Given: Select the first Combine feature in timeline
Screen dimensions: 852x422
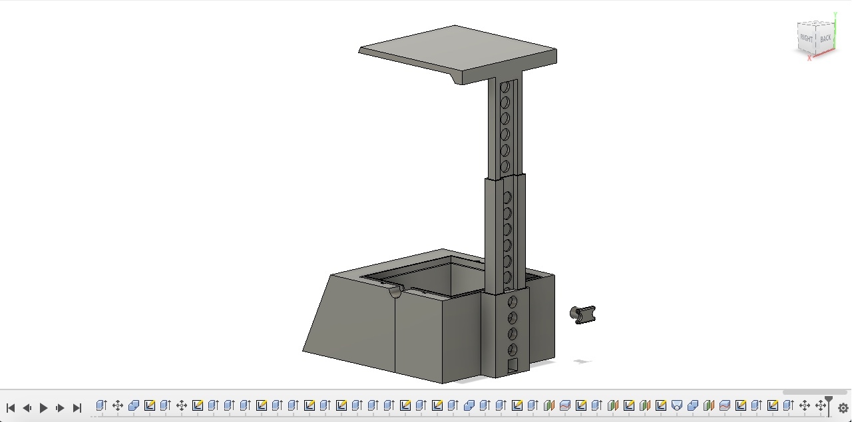Looking at the screenshot, I should tap(134, 405).
